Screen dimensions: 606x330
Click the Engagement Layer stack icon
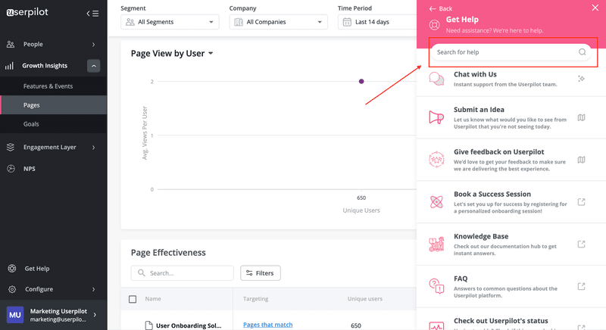(x=11, y=147)
